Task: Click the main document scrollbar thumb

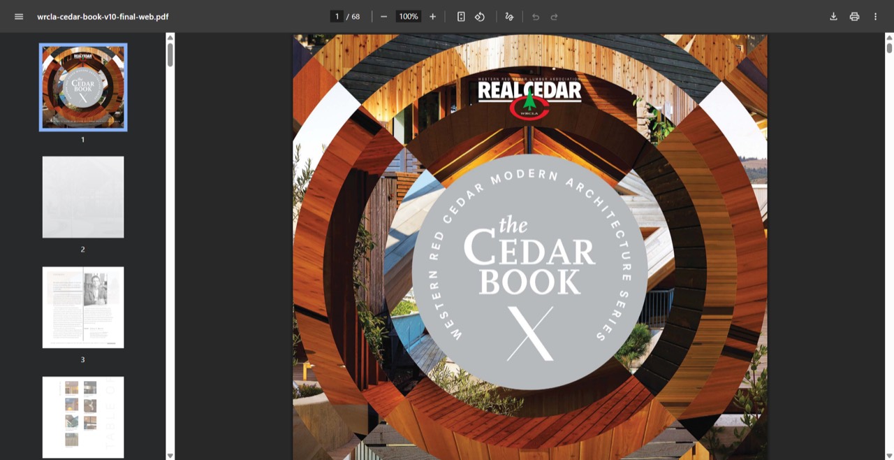Action: tap(889, 48)
